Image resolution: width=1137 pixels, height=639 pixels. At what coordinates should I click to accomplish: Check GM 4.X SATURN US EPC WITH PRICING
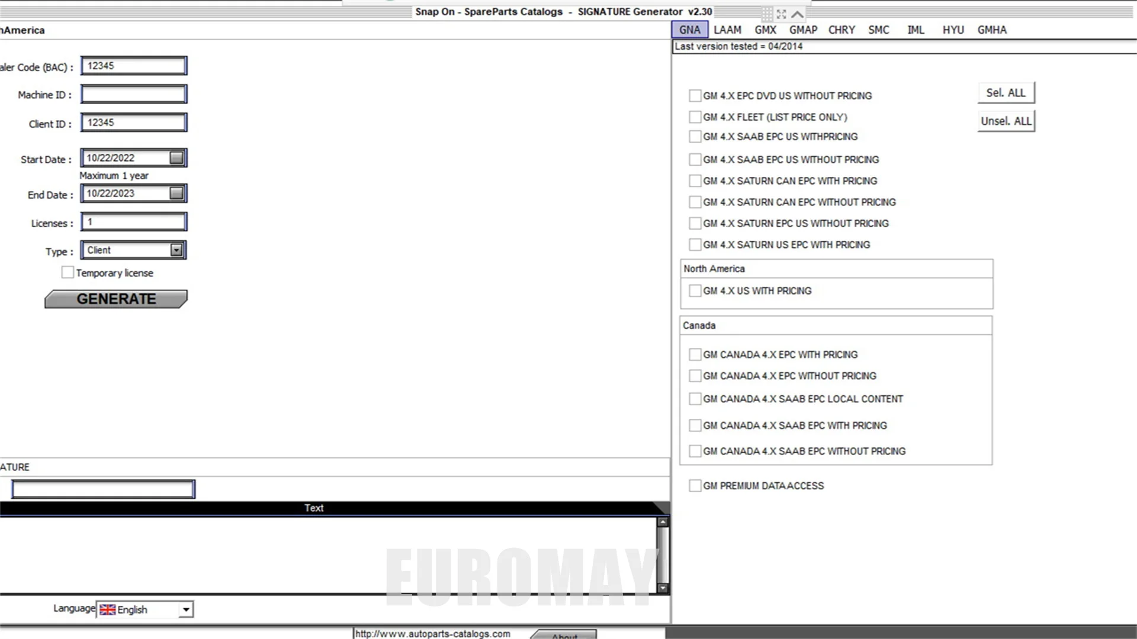[695, 245]
